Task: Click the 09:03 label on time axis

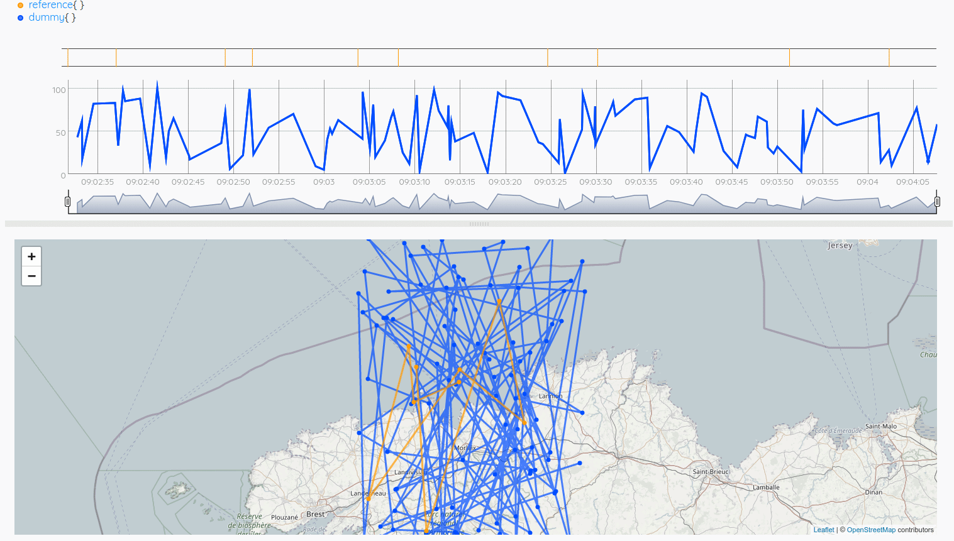Action: pos(324,182)
